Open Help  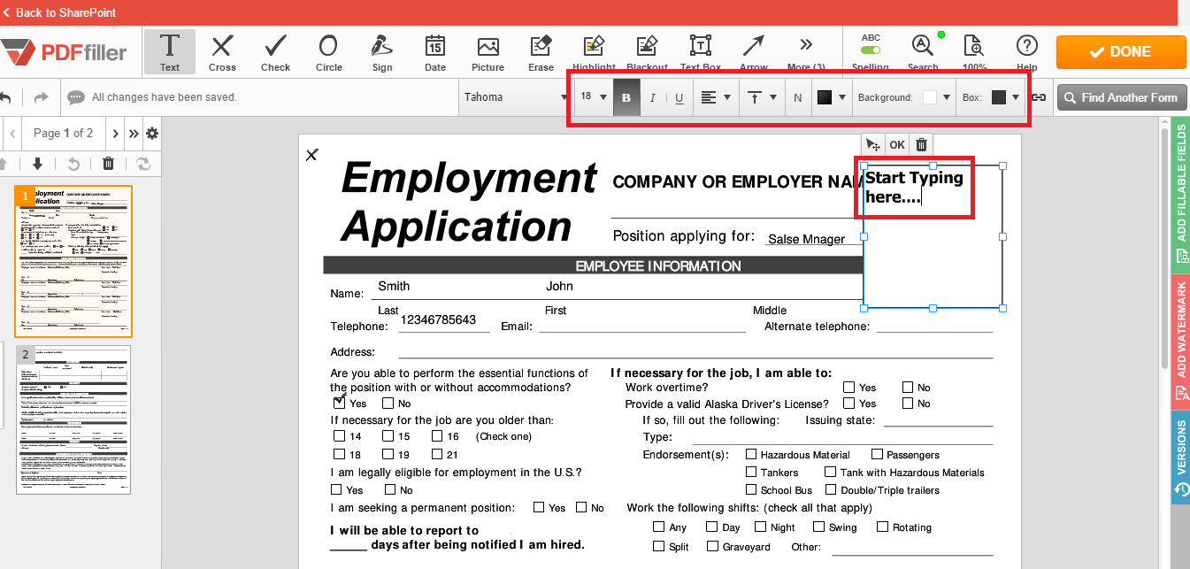coord(1026,52)
